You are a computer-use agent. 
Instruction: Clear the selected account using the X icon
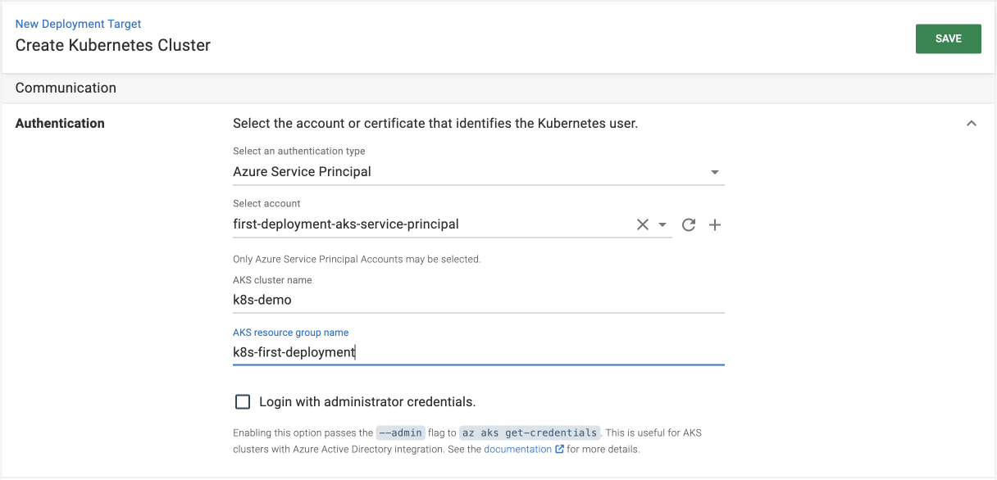tap(643, 224)
